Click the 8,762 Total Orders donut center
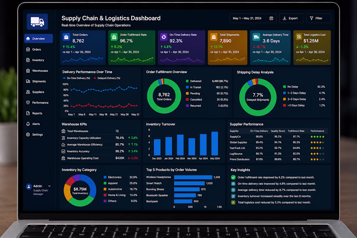This screenshot has height=238, width=357. pos(164,96)
